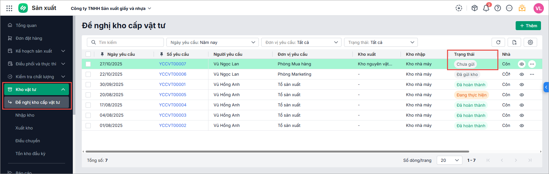View details eye icon for YCCVT00005
549x174 pixels.
[522, 95]
